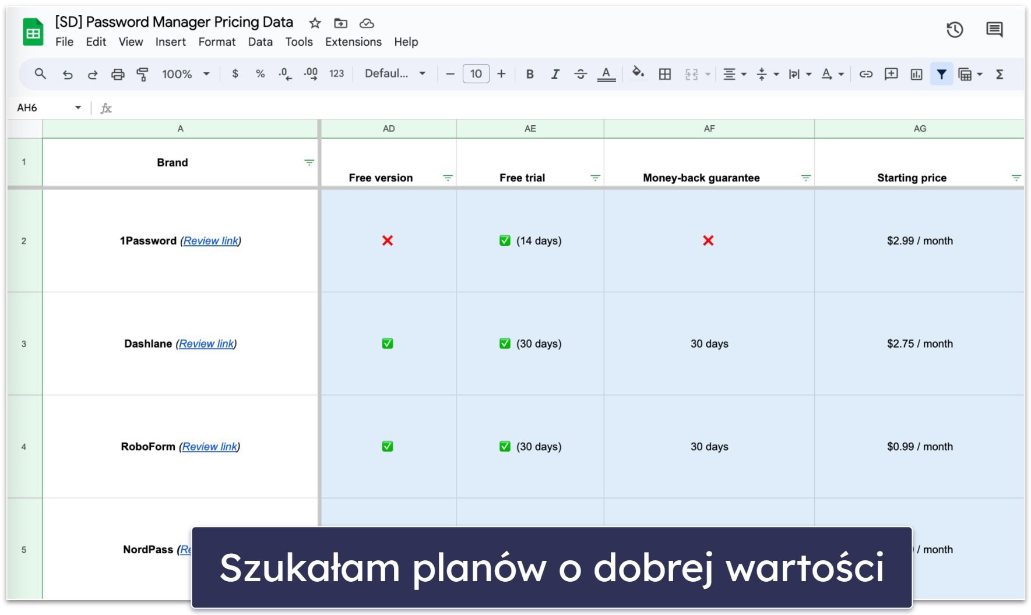Open the Borders tool
Screen dimensions: 1031x615
pos(665,74)
